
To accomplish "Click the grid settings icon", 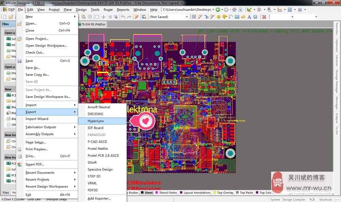I will click(x=300, y=10).
